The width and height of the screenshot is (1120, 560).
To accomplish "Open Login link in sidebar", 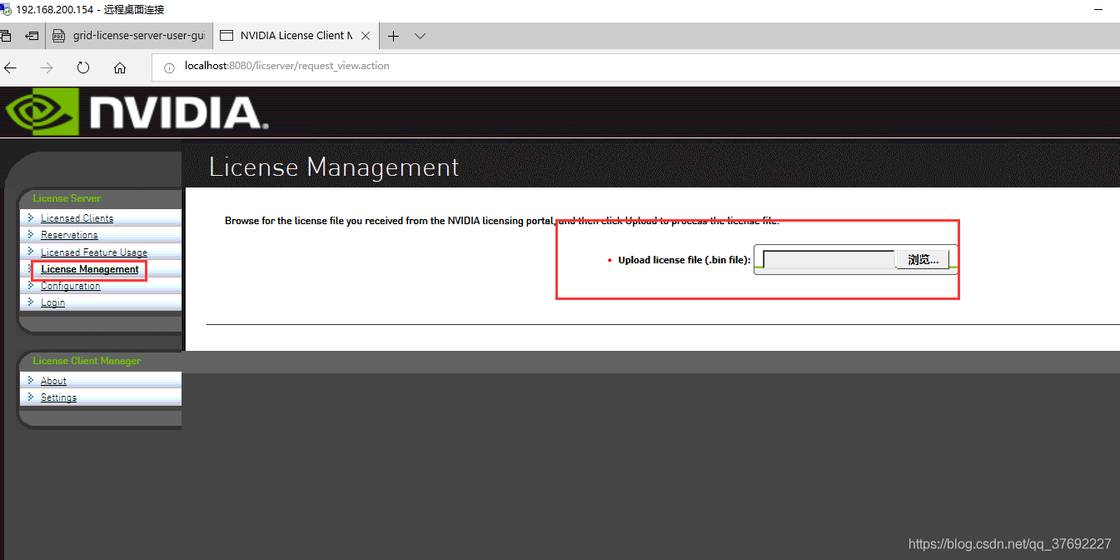I will [52, 302].
